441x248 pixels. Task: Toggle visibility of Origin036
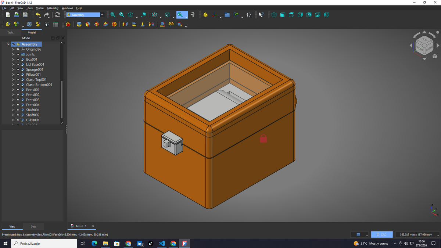(18, 49)
